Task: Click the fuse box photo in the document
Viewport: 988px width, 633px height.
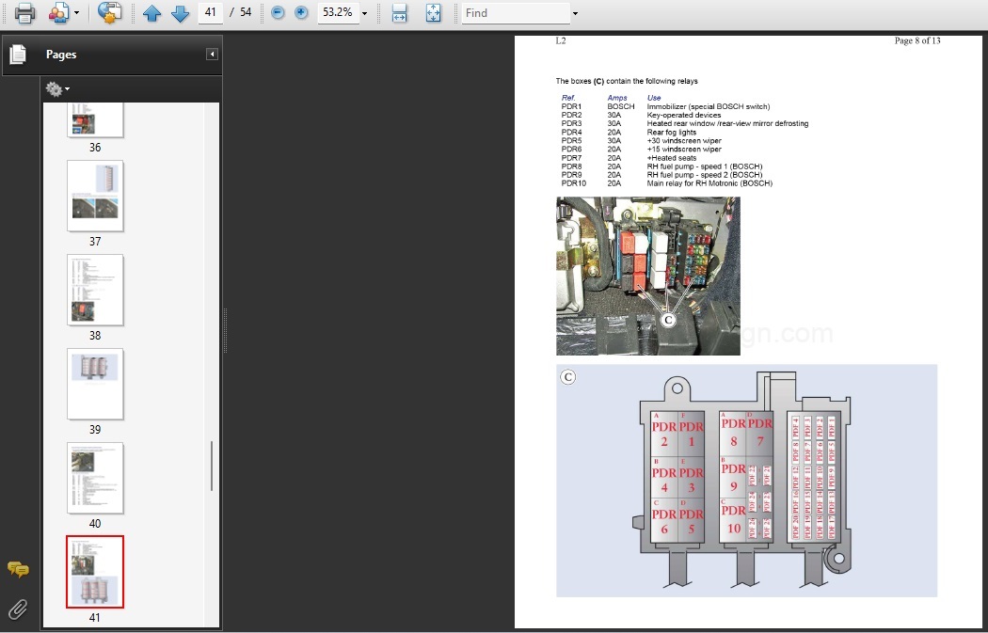Action: 648,276
